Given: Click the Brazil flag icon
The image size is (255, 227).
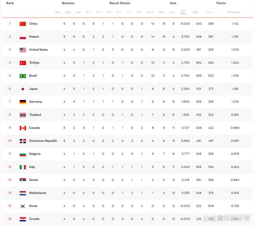Looking at the screenshot, I should click(x=23, y=76).
